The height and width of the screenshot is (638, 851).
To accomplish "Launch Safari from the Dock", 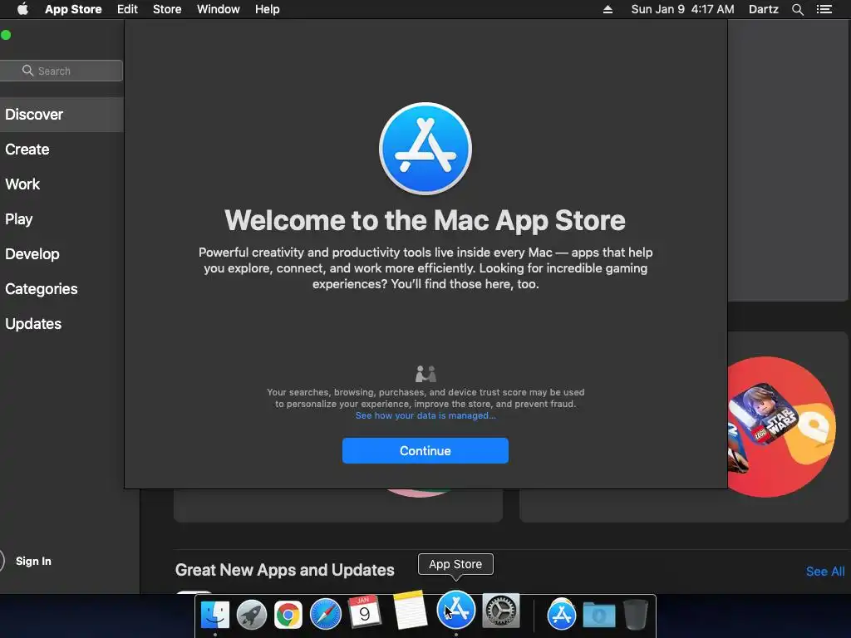I will 325,615.
